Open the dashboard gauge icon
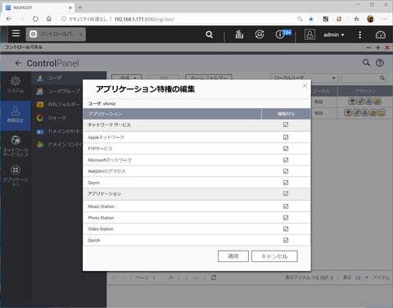This screenshot has height=308, width=393. point(381,34)
